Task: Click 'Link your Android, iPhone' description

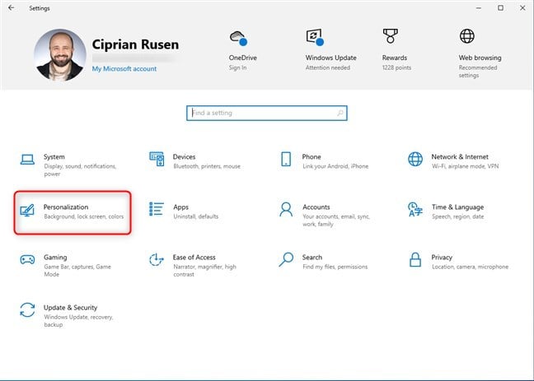Action: pyautogui.click(x=335, y=166)
